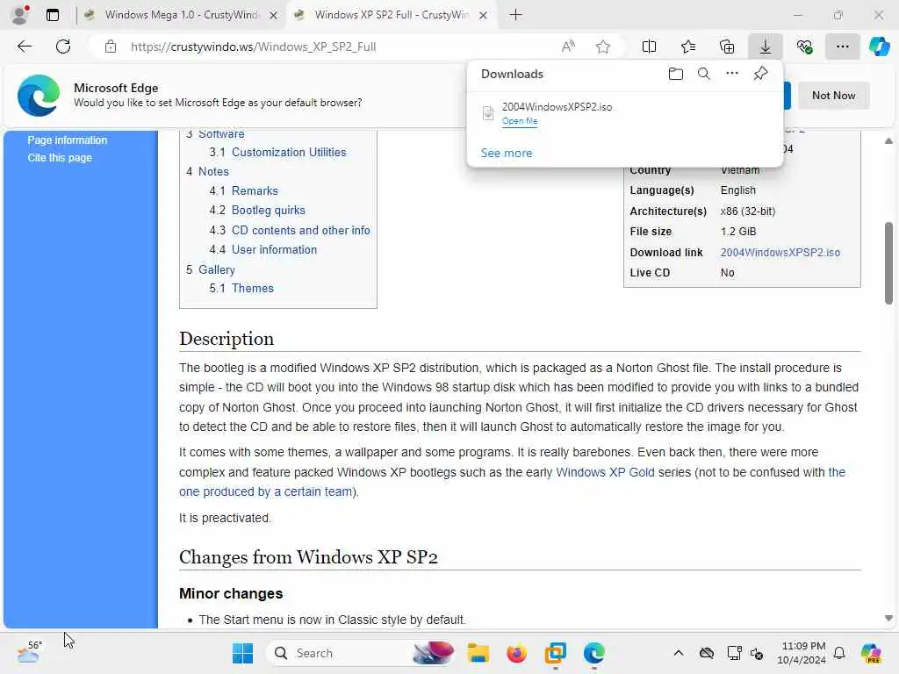Open a new tab with plus button
The width and height of the screenshot is (899, 674).
coord(515,15)
